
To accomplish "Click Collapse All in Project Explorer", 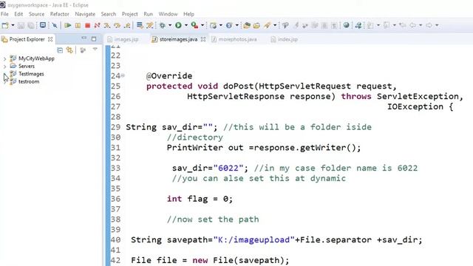I will tap(60, 50).
